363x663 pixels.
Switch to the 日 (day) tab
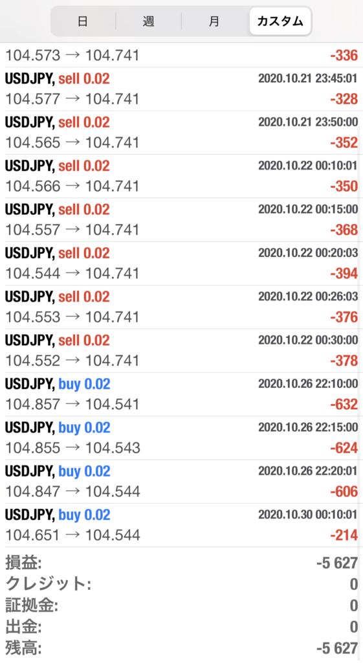coord(83,21)
